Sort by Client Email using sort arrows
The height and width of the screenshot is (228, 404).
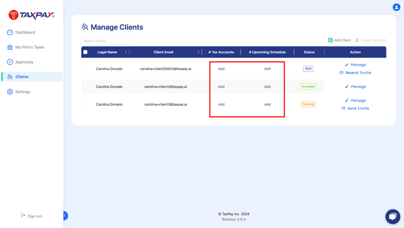coord(198,52)
